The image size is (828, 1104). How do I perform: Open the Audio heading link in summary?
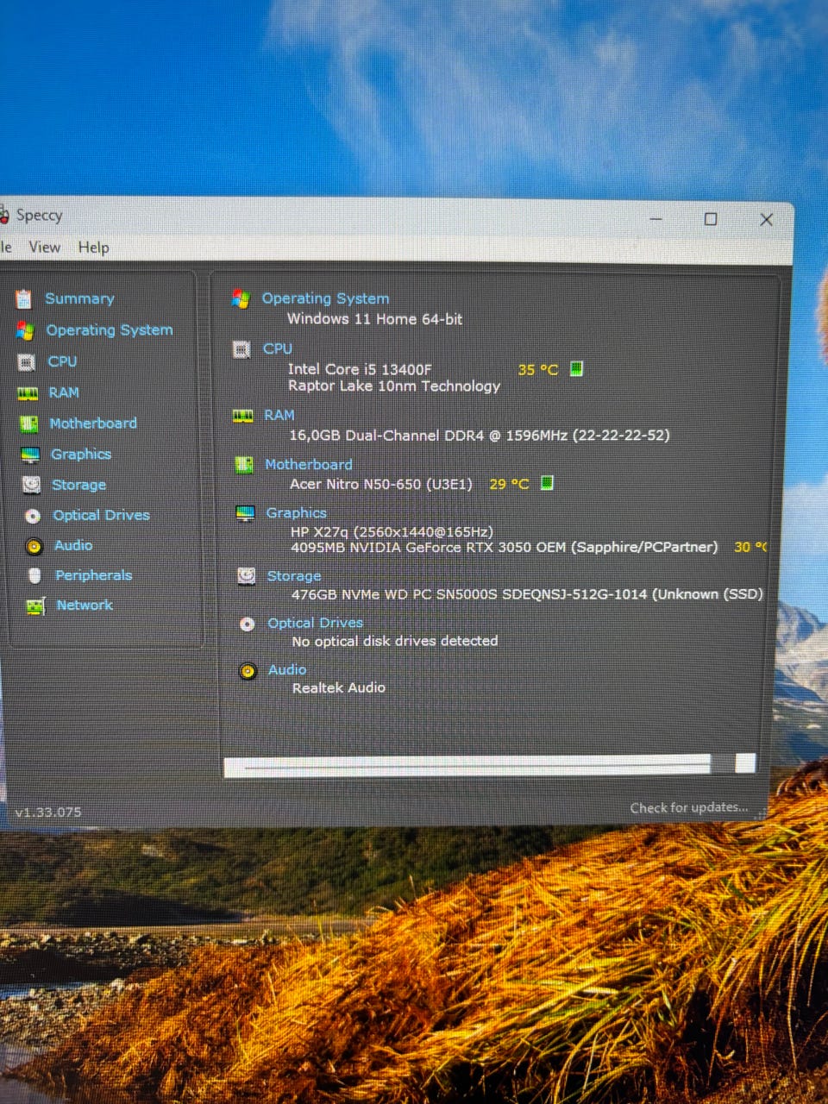point(287,669)
